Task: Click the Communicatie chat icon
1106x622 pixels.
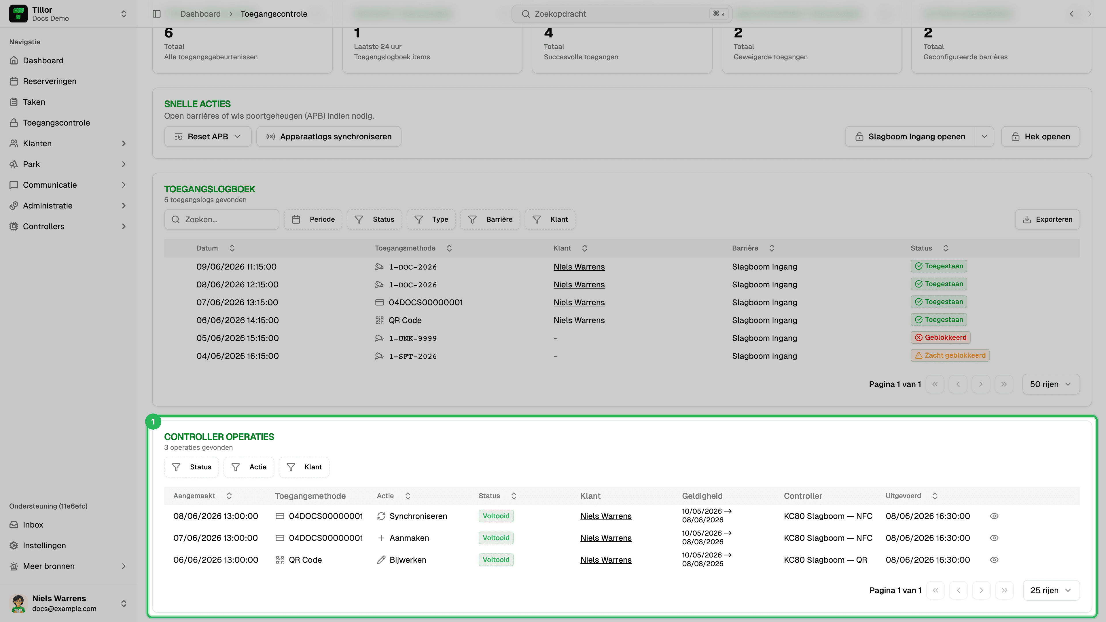Action: pyautogui.click(x=14, y=185)
